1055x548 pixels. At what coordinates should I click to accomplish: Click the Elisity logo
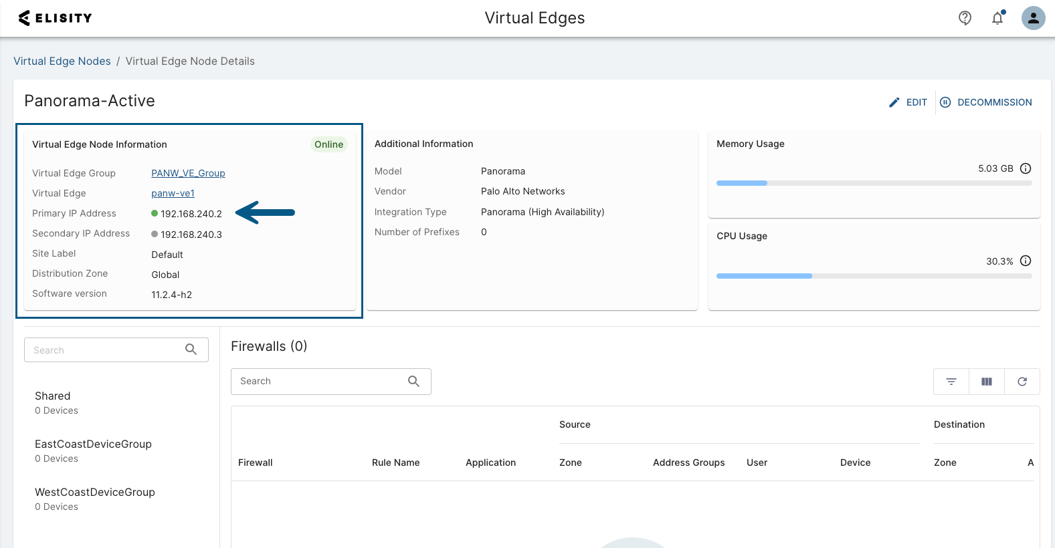click(x=55, y=18)
